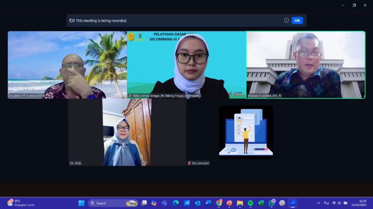Click Eni_menpim's profile picture tile
The image size is (373, 209).
click(x=246, y=132)
